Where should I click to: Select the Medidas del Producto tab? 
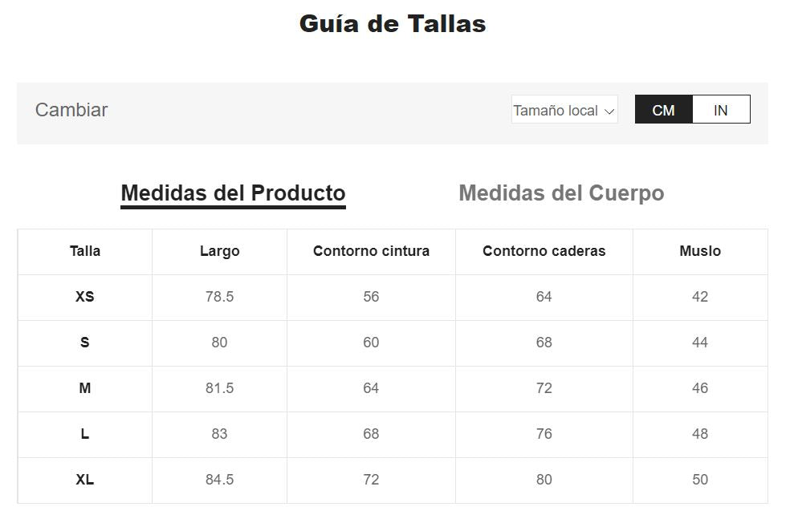[233, 193]
